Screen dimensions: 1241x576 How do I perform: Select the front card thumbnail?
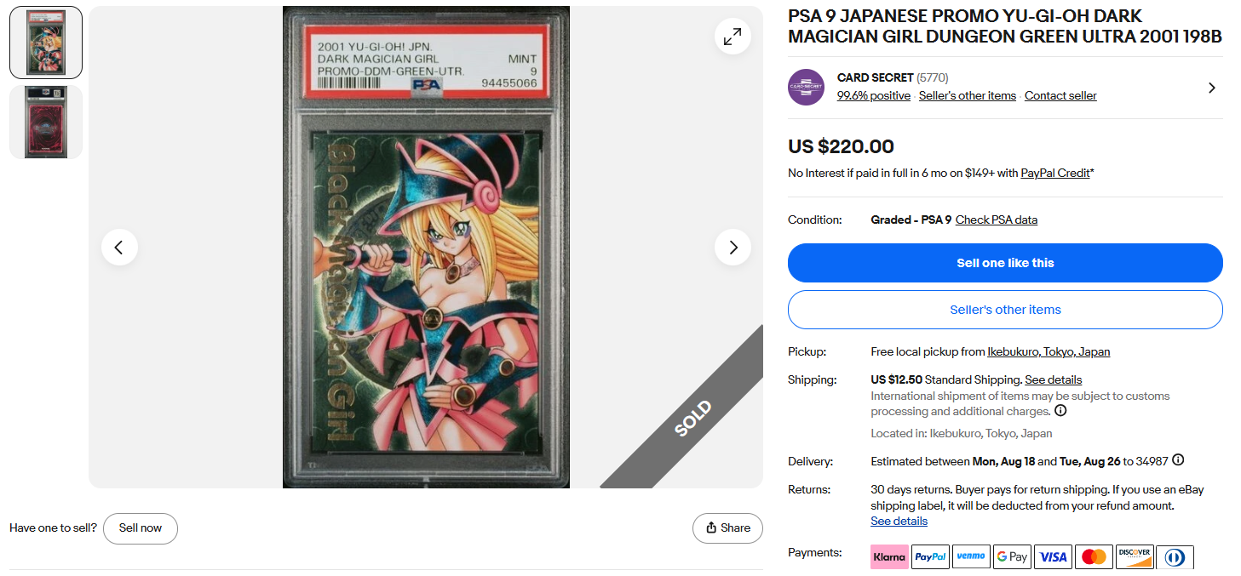(46, 43)
